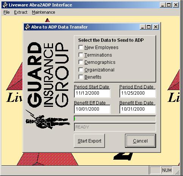Enable the New Employees checkbox
183x176 pixels.
81,48
